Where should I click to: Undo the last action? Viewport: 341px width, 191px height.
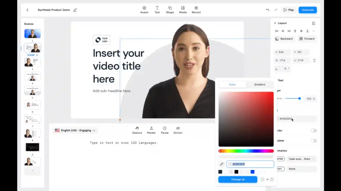[267, 10]
